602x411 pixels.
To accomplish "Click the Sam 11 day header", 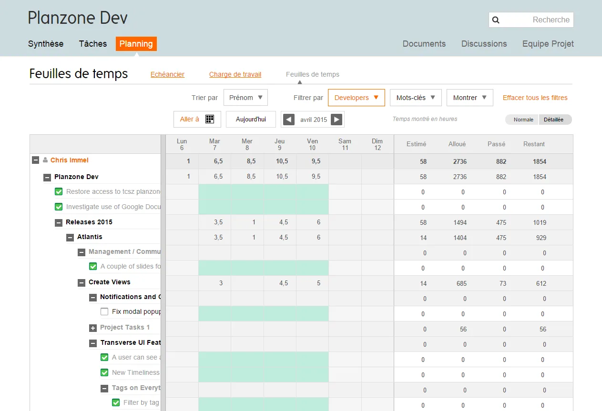I will 345,144.
